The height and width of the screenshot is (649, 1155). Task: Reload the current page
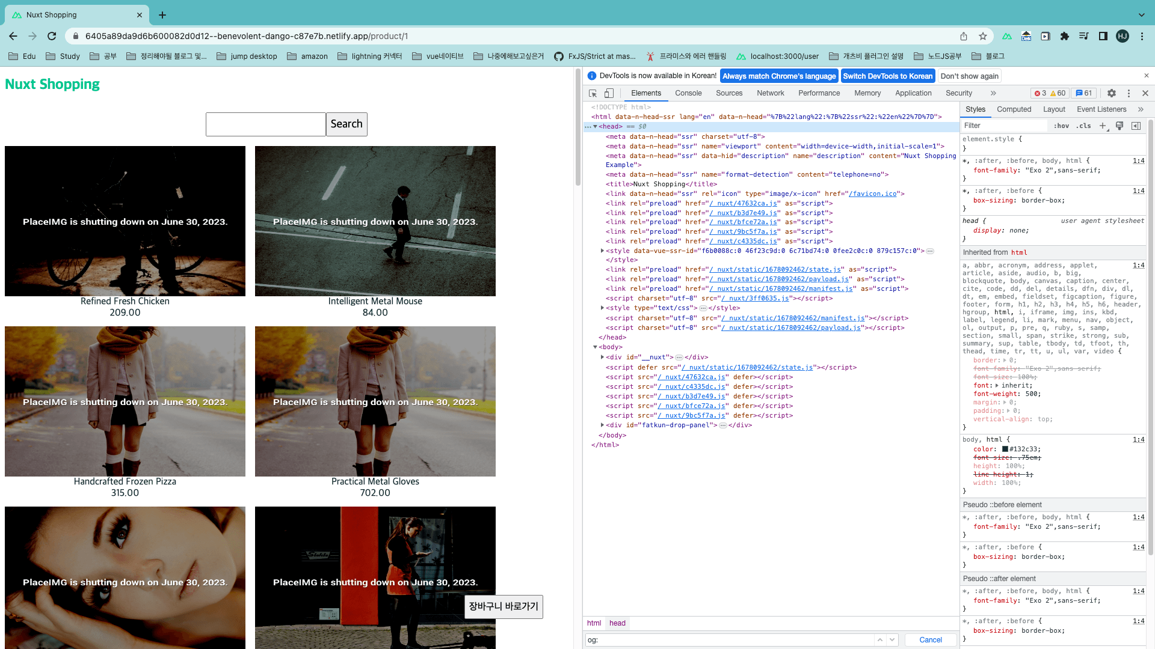click(x=52, y=36)
